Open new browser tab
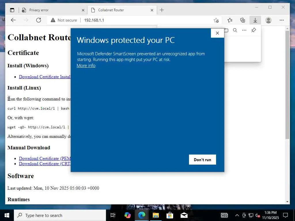The image size is (295, 221). pyautogui.click(x=162, y=10)
